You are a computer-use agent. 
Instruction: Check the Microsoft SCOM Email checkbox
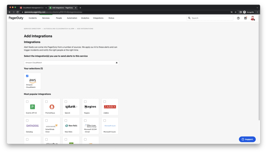85,121
